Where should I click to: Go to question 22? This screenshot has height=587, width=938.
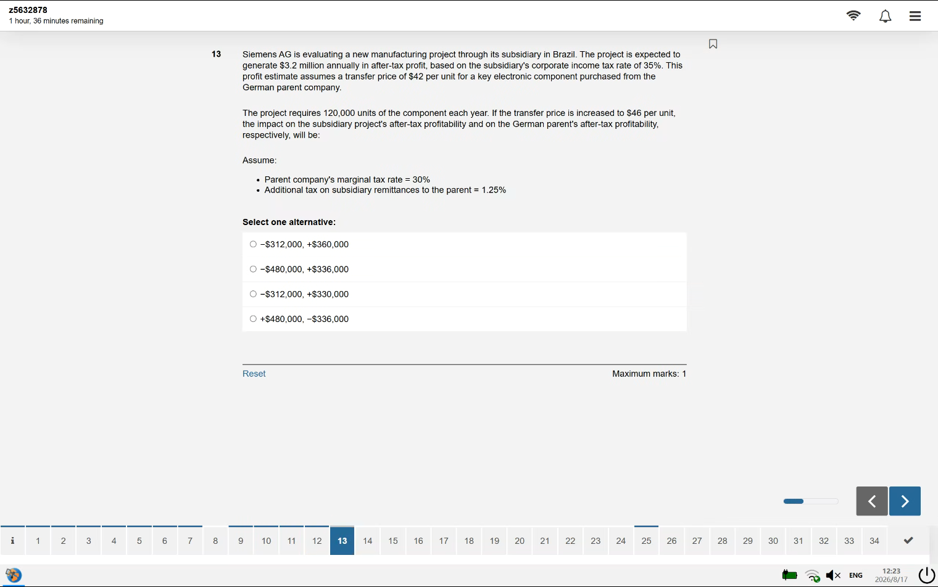570,541
